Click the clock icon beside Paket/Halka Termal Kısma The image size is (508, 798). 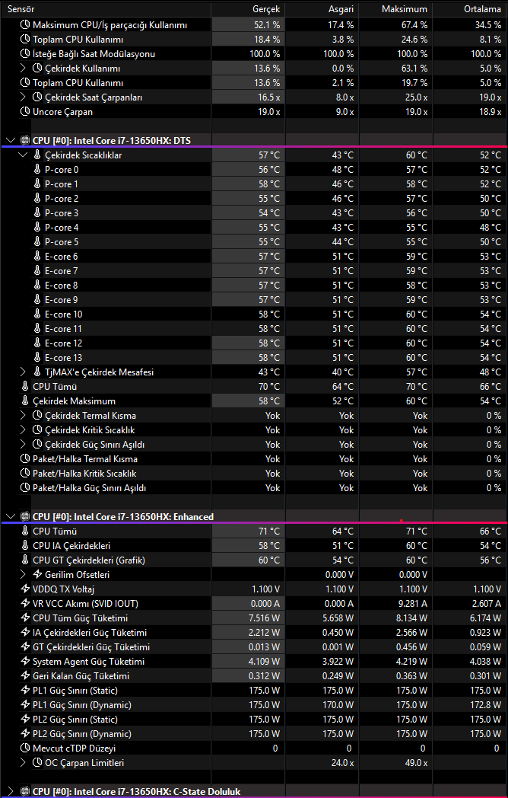coord(25,458)
